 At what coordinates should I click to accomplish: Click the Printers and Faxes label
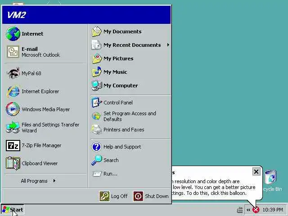click(124, 130)
